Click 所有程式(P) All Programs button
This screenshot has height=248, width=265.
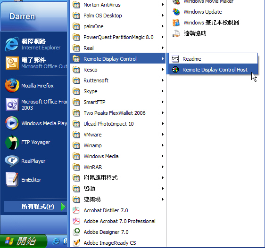(35, 207)
